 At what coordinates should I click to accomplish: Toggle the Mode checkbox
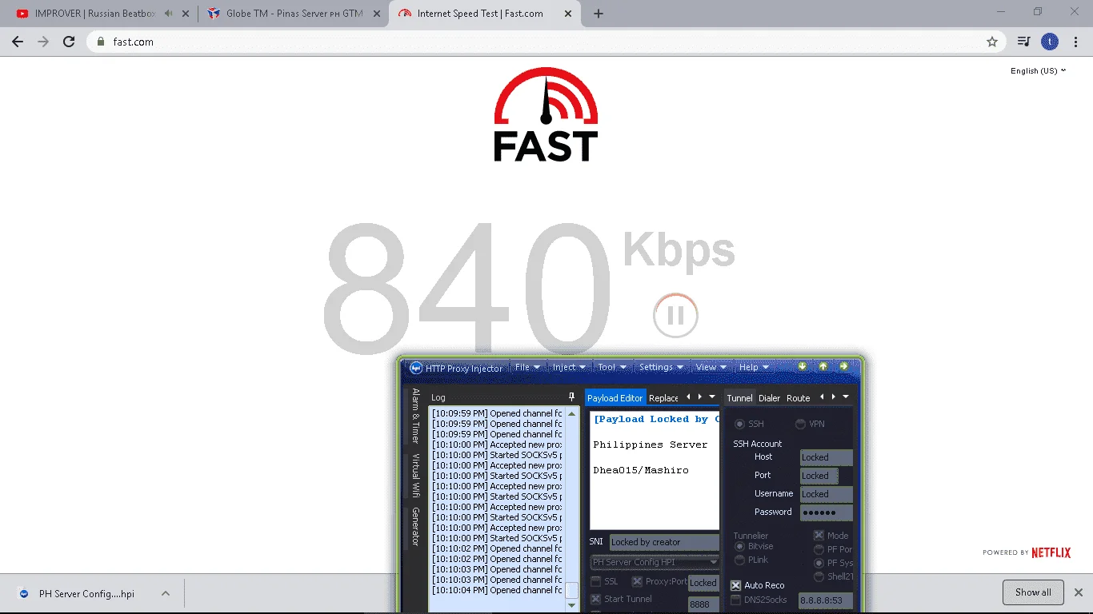(x=819, y=536)
